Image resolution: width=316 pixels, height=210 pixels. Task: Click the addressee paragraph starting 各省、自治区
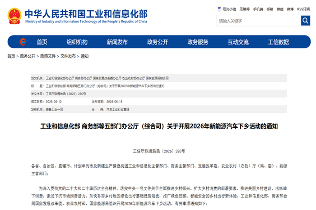click(x=159, y=170)
